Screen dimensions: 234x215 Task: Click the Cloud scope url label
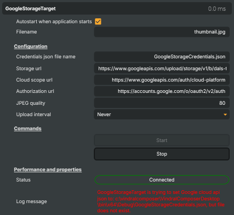pos(35,80)
